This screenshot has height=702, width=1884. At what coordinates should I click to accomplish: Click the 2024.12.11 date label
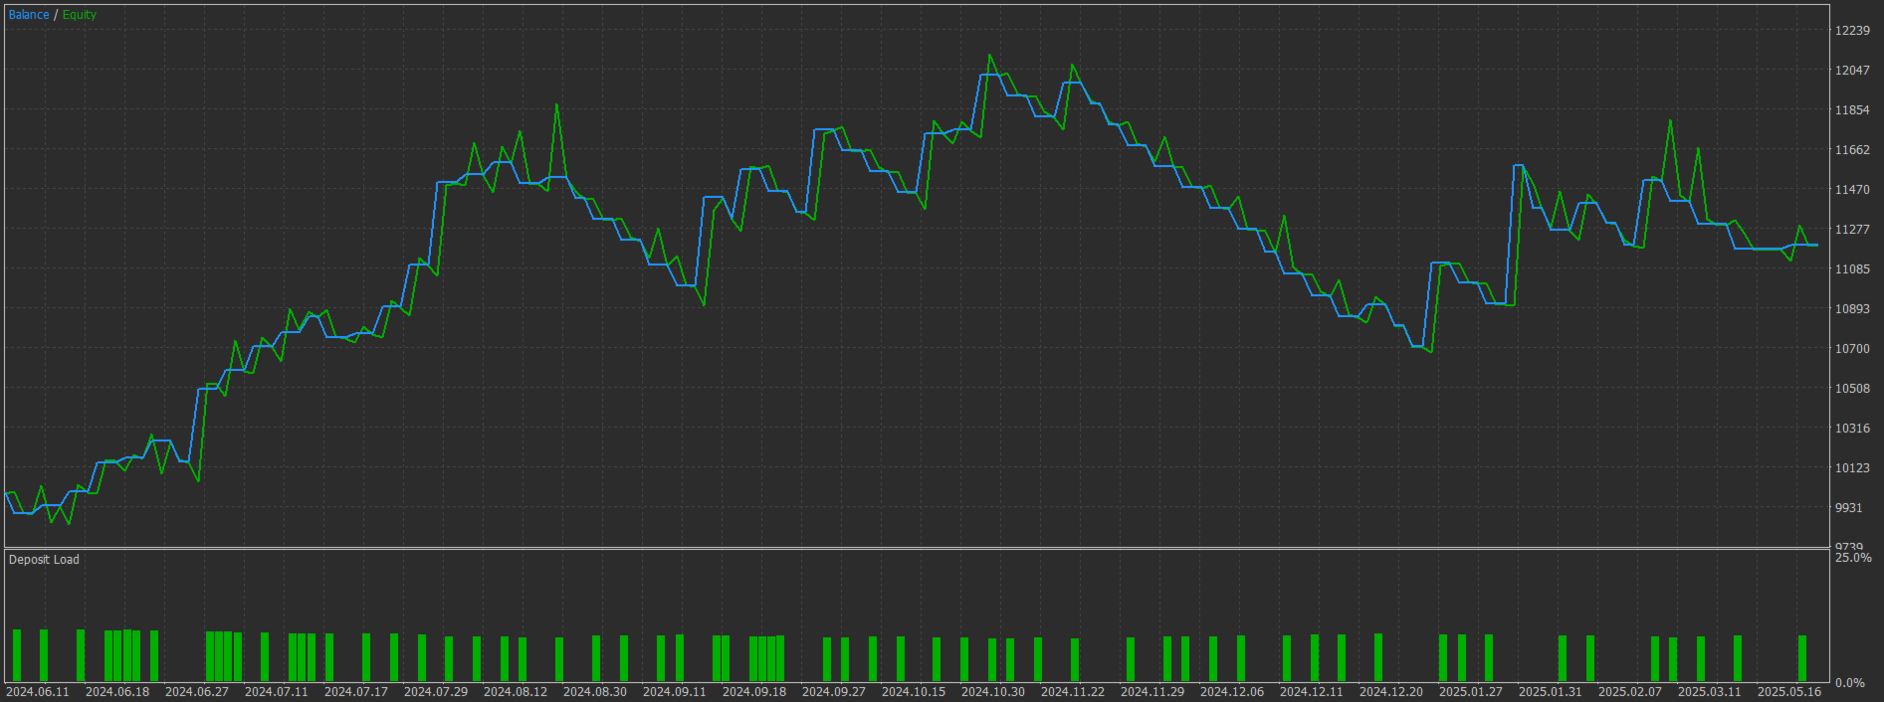pos(1312,692)
